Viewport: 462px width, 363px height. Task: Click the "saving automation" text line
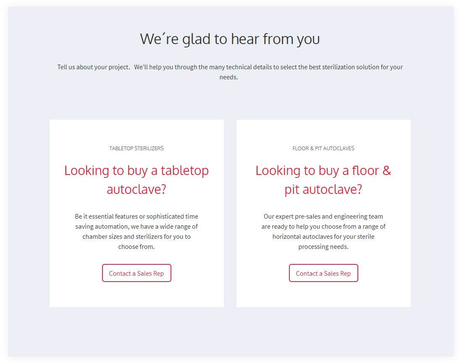click(x=136, y=227)
